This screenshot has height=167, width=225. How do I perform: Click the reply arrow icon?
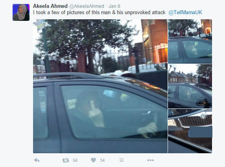click(37, 160)
